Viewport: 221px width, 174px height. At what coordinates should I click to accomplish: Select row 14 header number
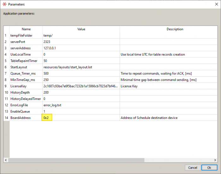click(6, 118)
